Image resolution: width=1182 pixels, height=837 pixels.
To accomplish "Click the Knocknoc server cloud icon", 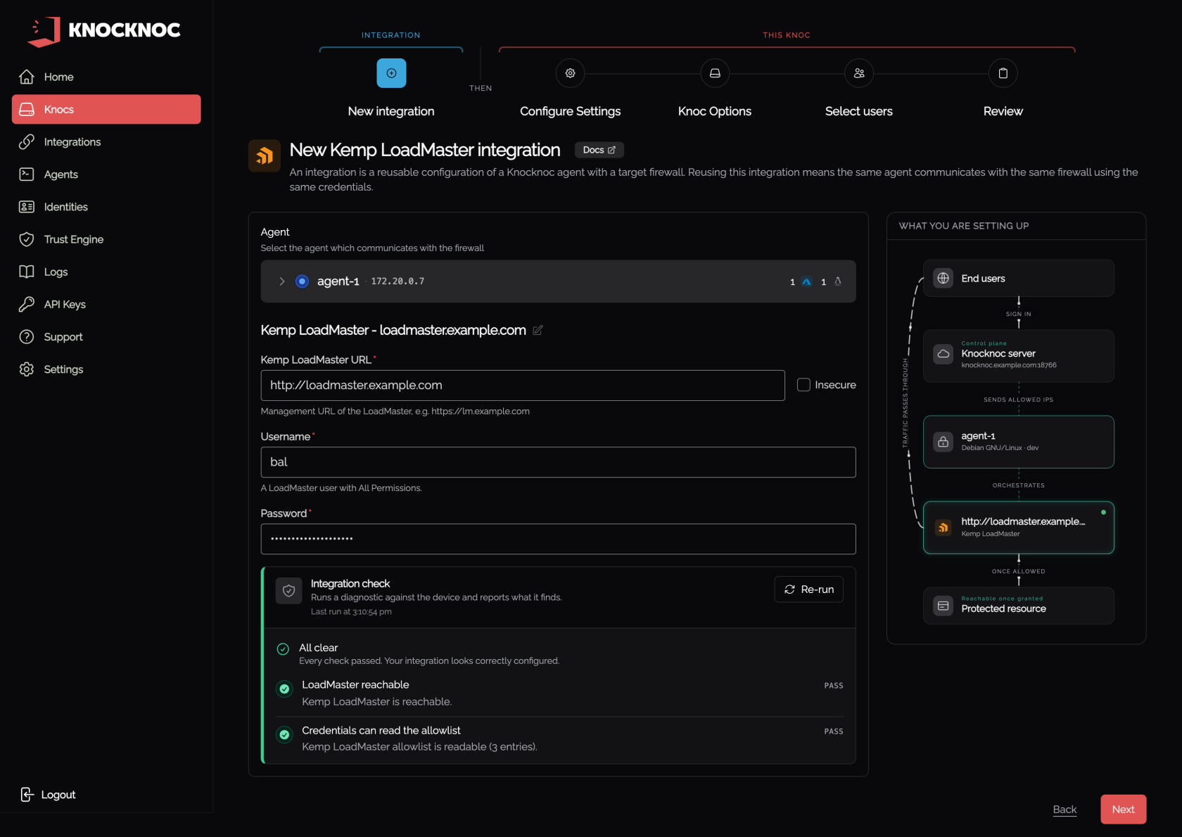I will (943, 354).
